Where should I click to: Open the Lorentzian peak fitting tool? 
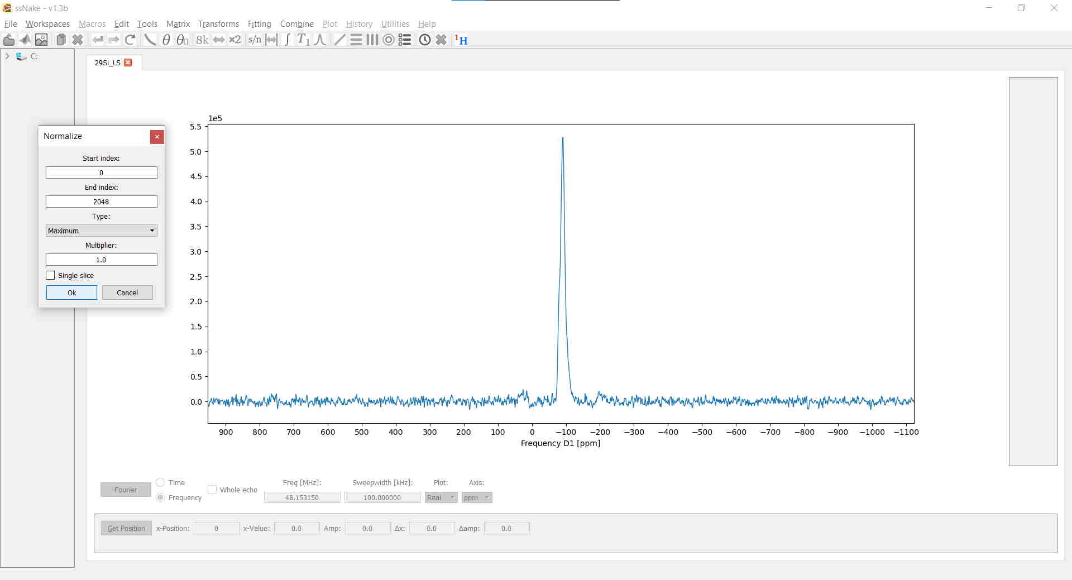[x=320, y=40]
